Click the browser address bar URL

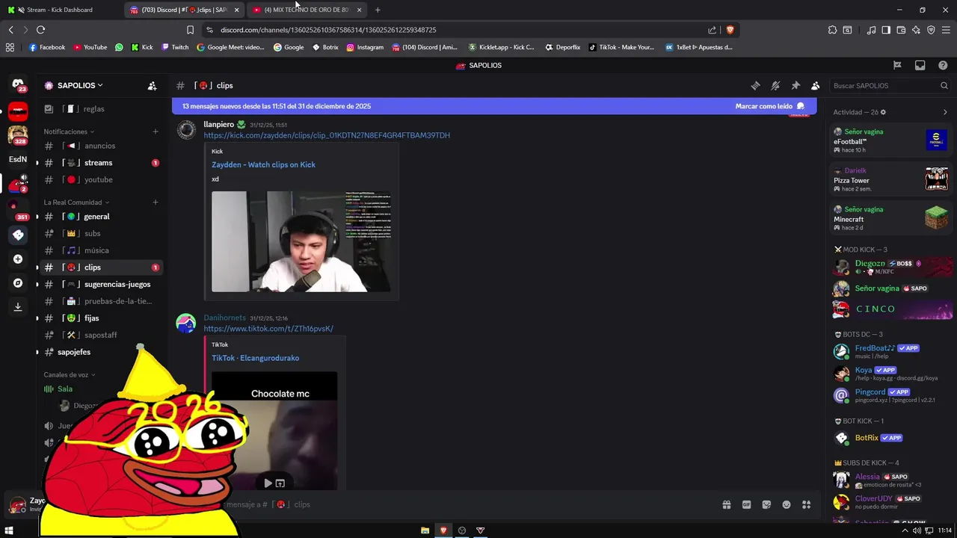pyautogui.click(x=328, y=30)
